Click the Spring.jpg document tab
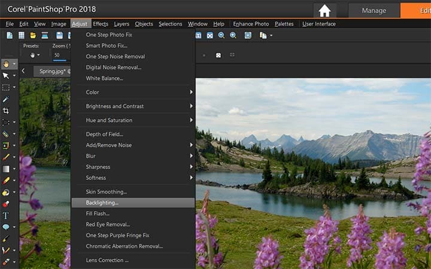The image size is (431, 269). click(52, 71)
